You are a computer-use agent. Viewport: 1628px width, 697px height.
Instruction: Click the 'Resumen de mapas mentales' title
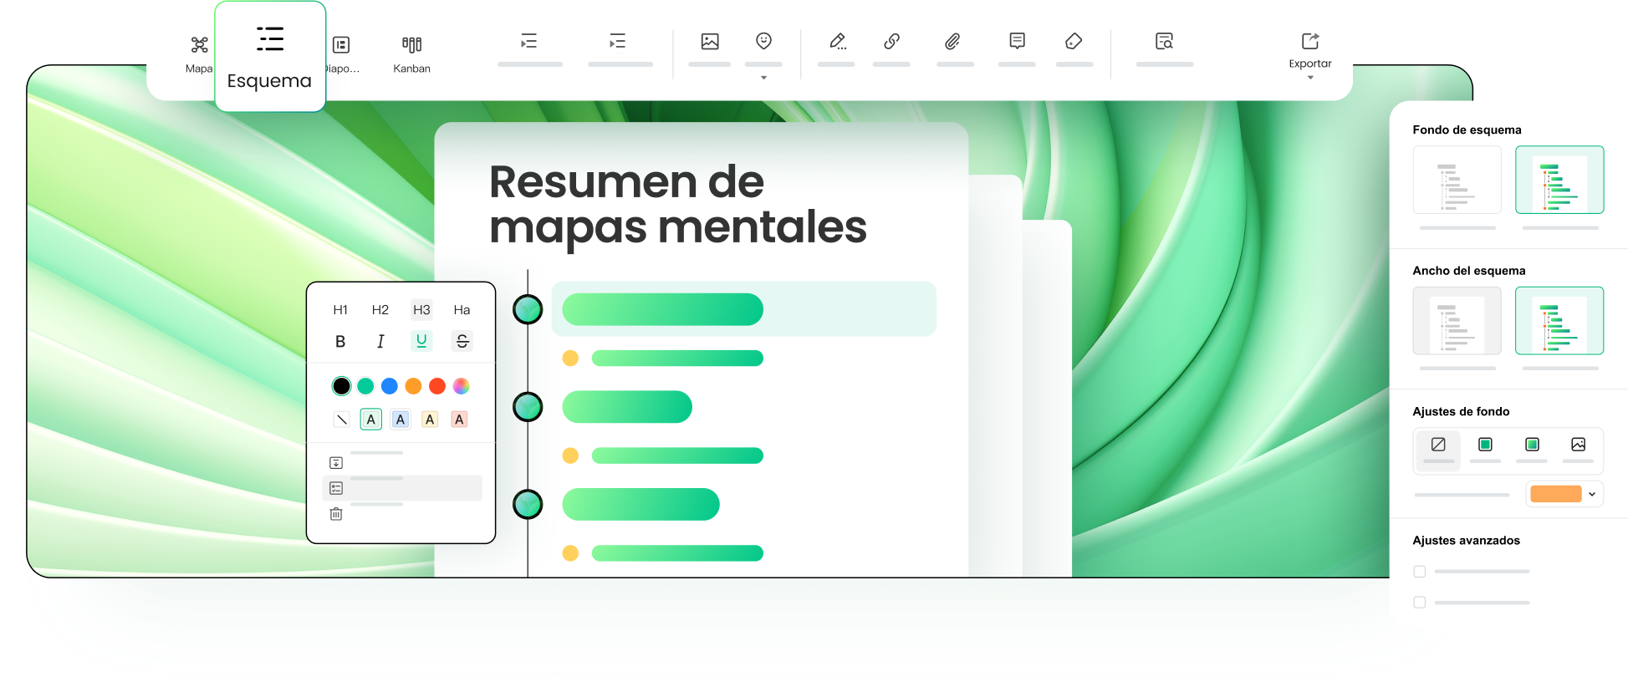(x=678, y=204)
